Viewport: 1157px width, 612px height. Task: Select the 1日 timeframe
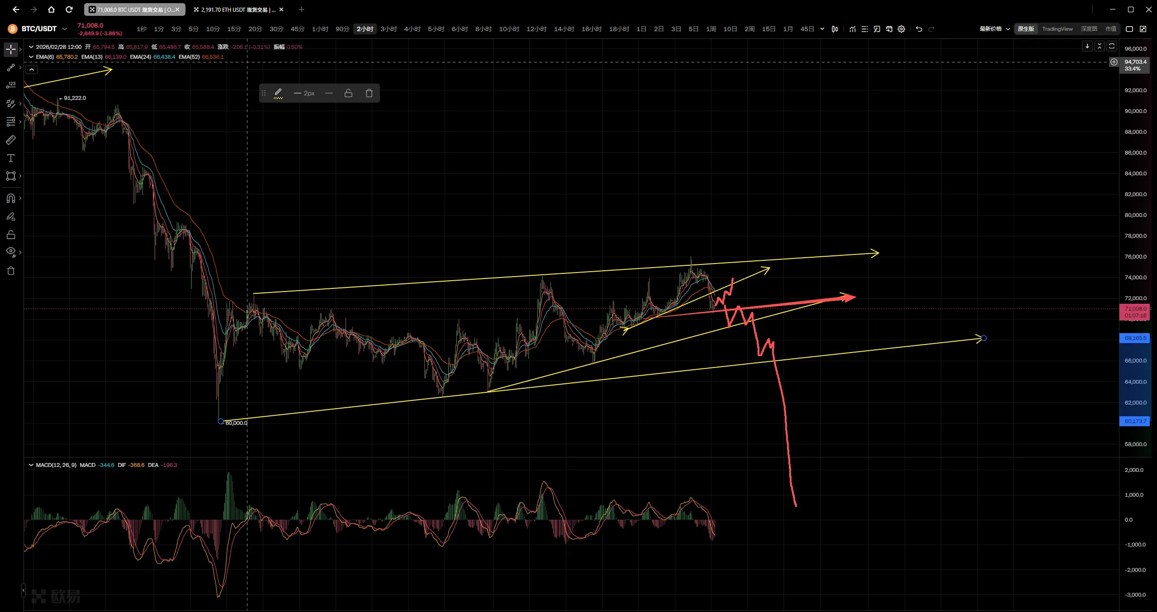point(641,29)
